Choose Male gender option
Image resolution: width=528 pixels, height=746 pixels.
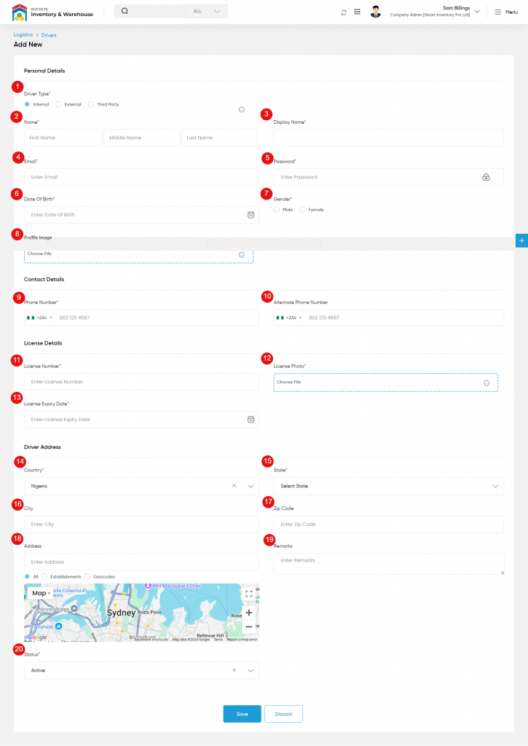[276, 209]
